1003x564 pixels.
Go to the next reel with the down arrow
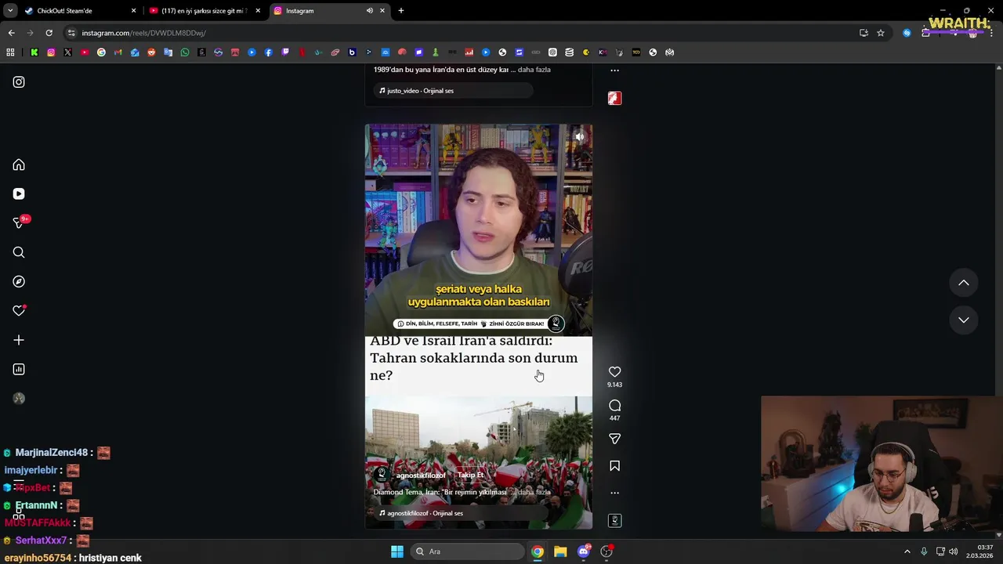pyautogui.click(x=964, y=320)
